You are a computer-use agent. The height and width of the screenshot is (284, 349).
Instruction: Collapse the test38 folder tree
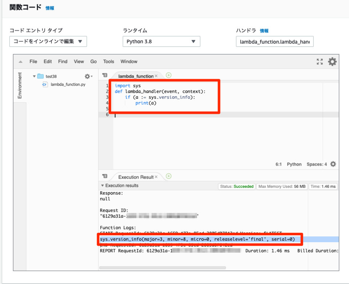click(x=35, y=76)
